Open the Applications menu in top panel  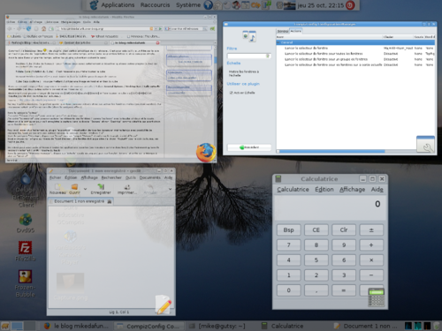coord(118,5)
